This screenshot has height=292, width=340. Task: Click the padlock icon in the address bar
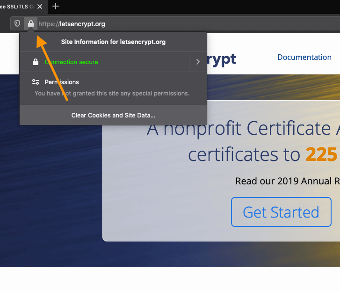(31, 23)
